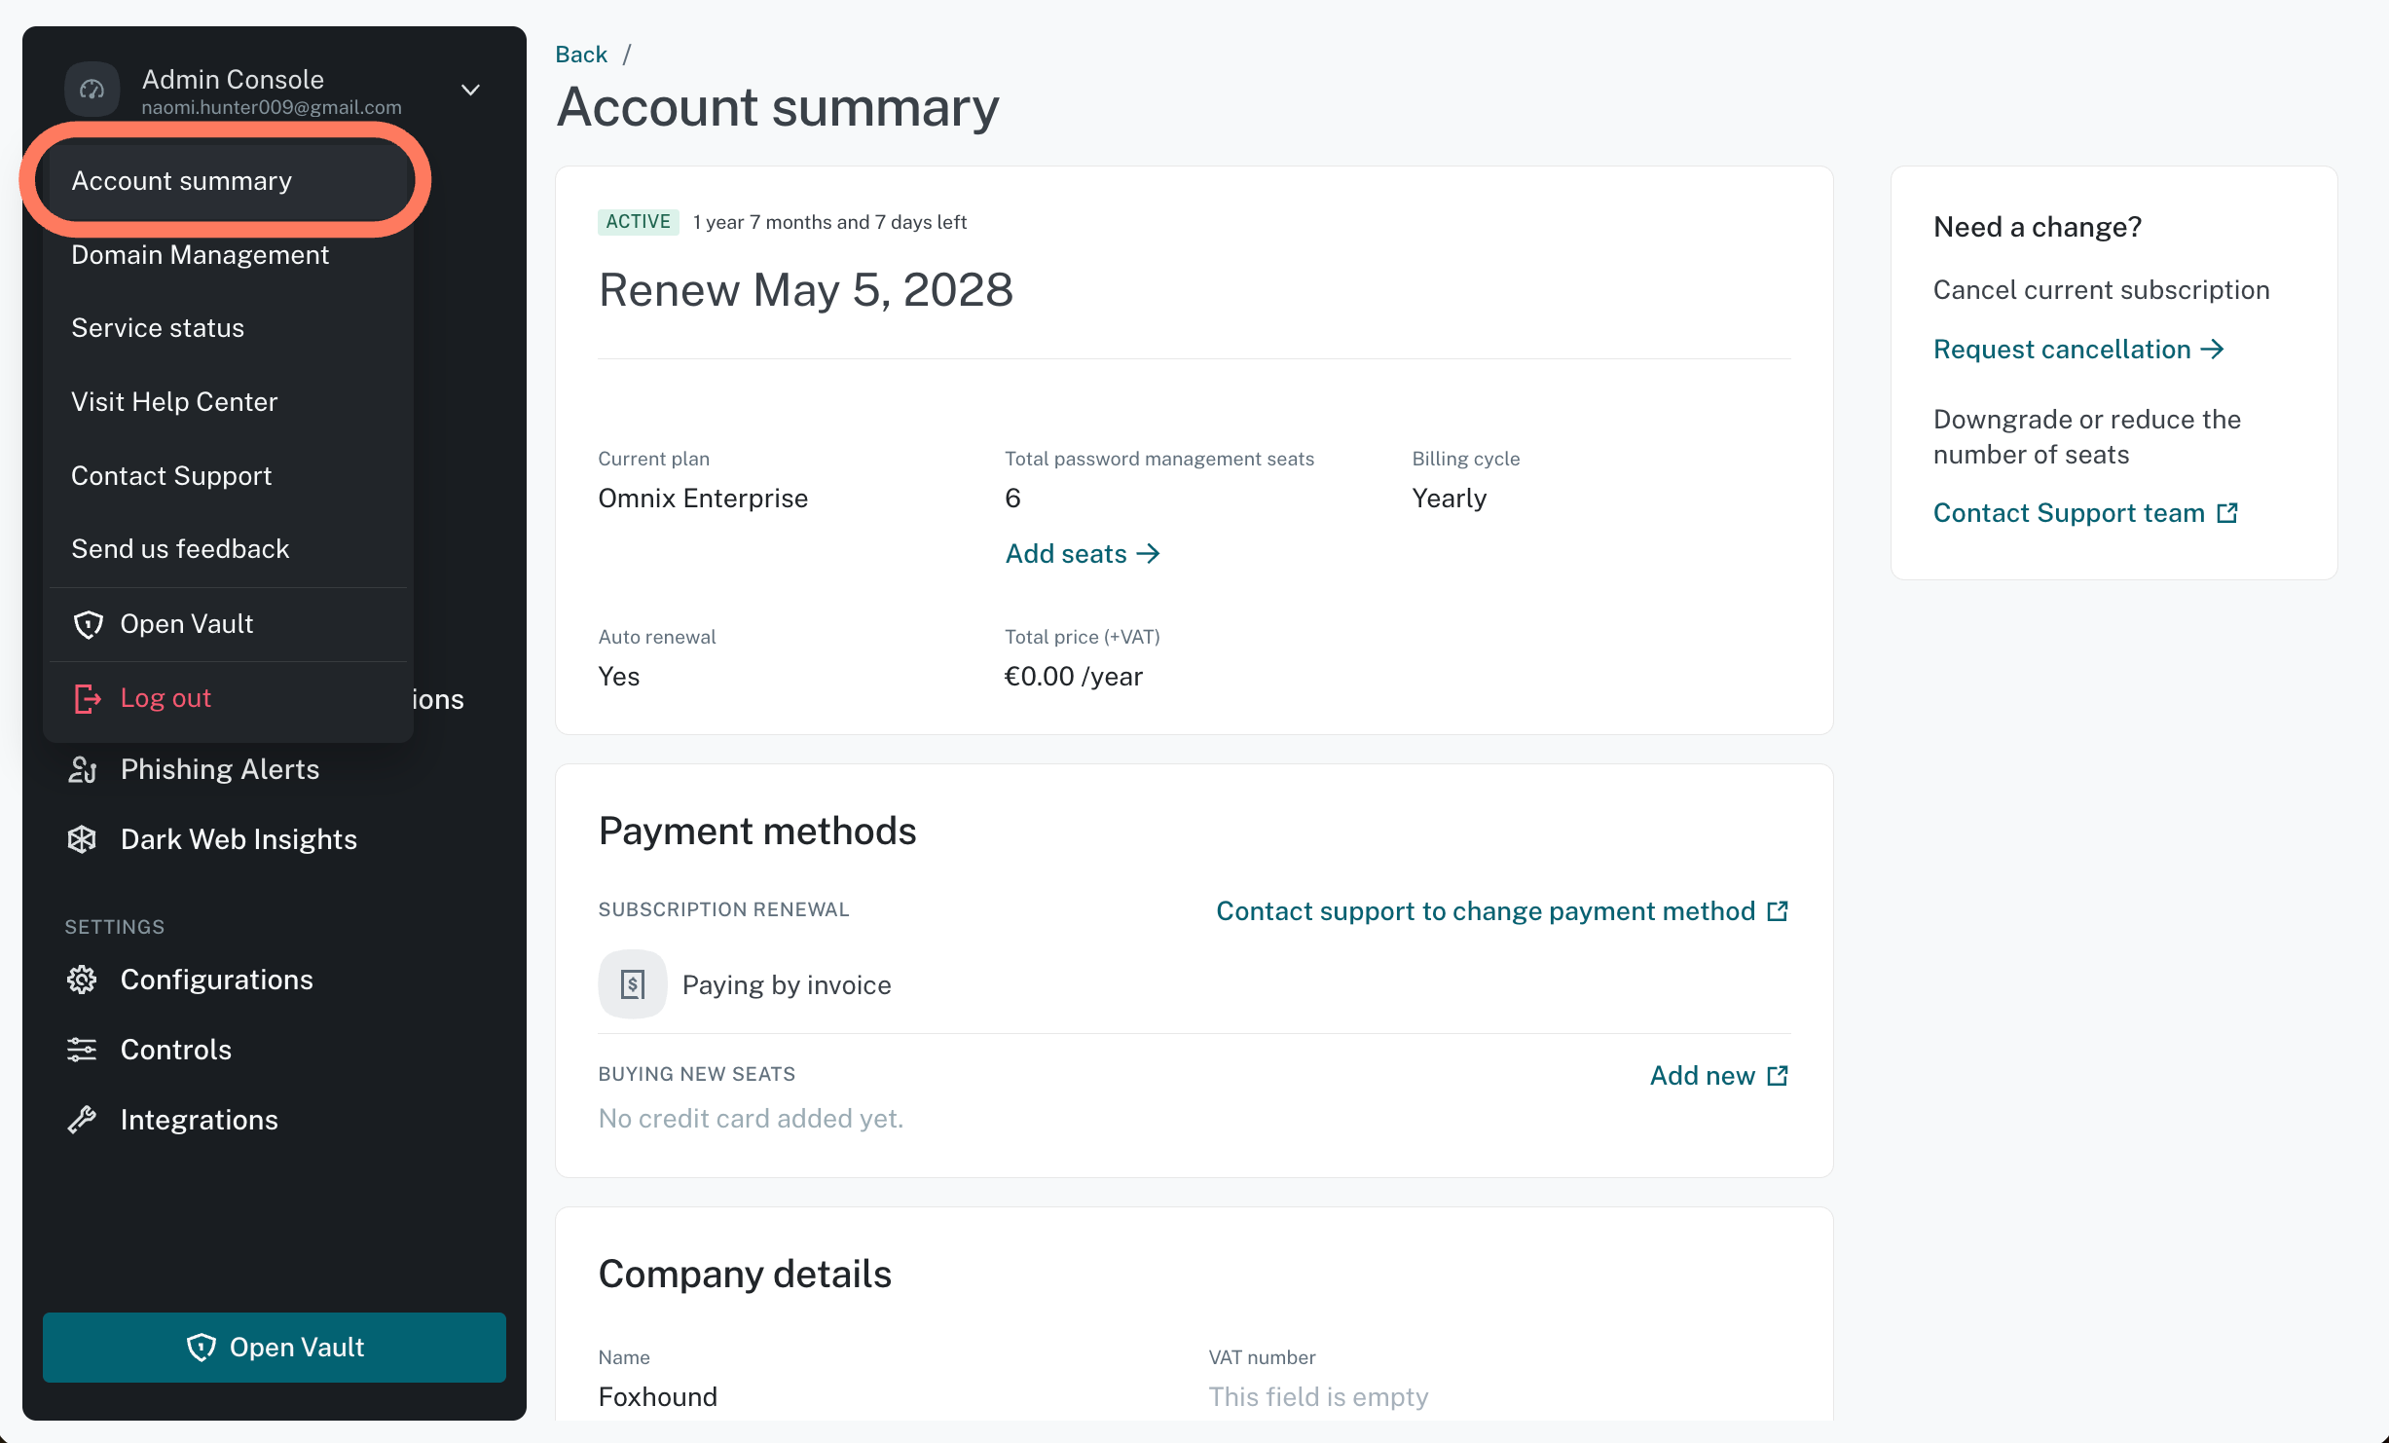Click Add seats link
The width and height of the screenshot is (2389, 1443).
(1083, 554)
